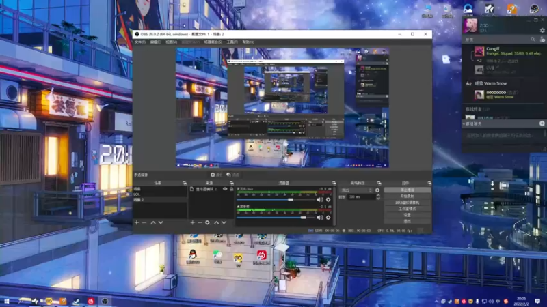Viewport: 547px width, 307px height.
Task: Open source properties with the gear button above the Scenes panel
Action: (216, 175)
